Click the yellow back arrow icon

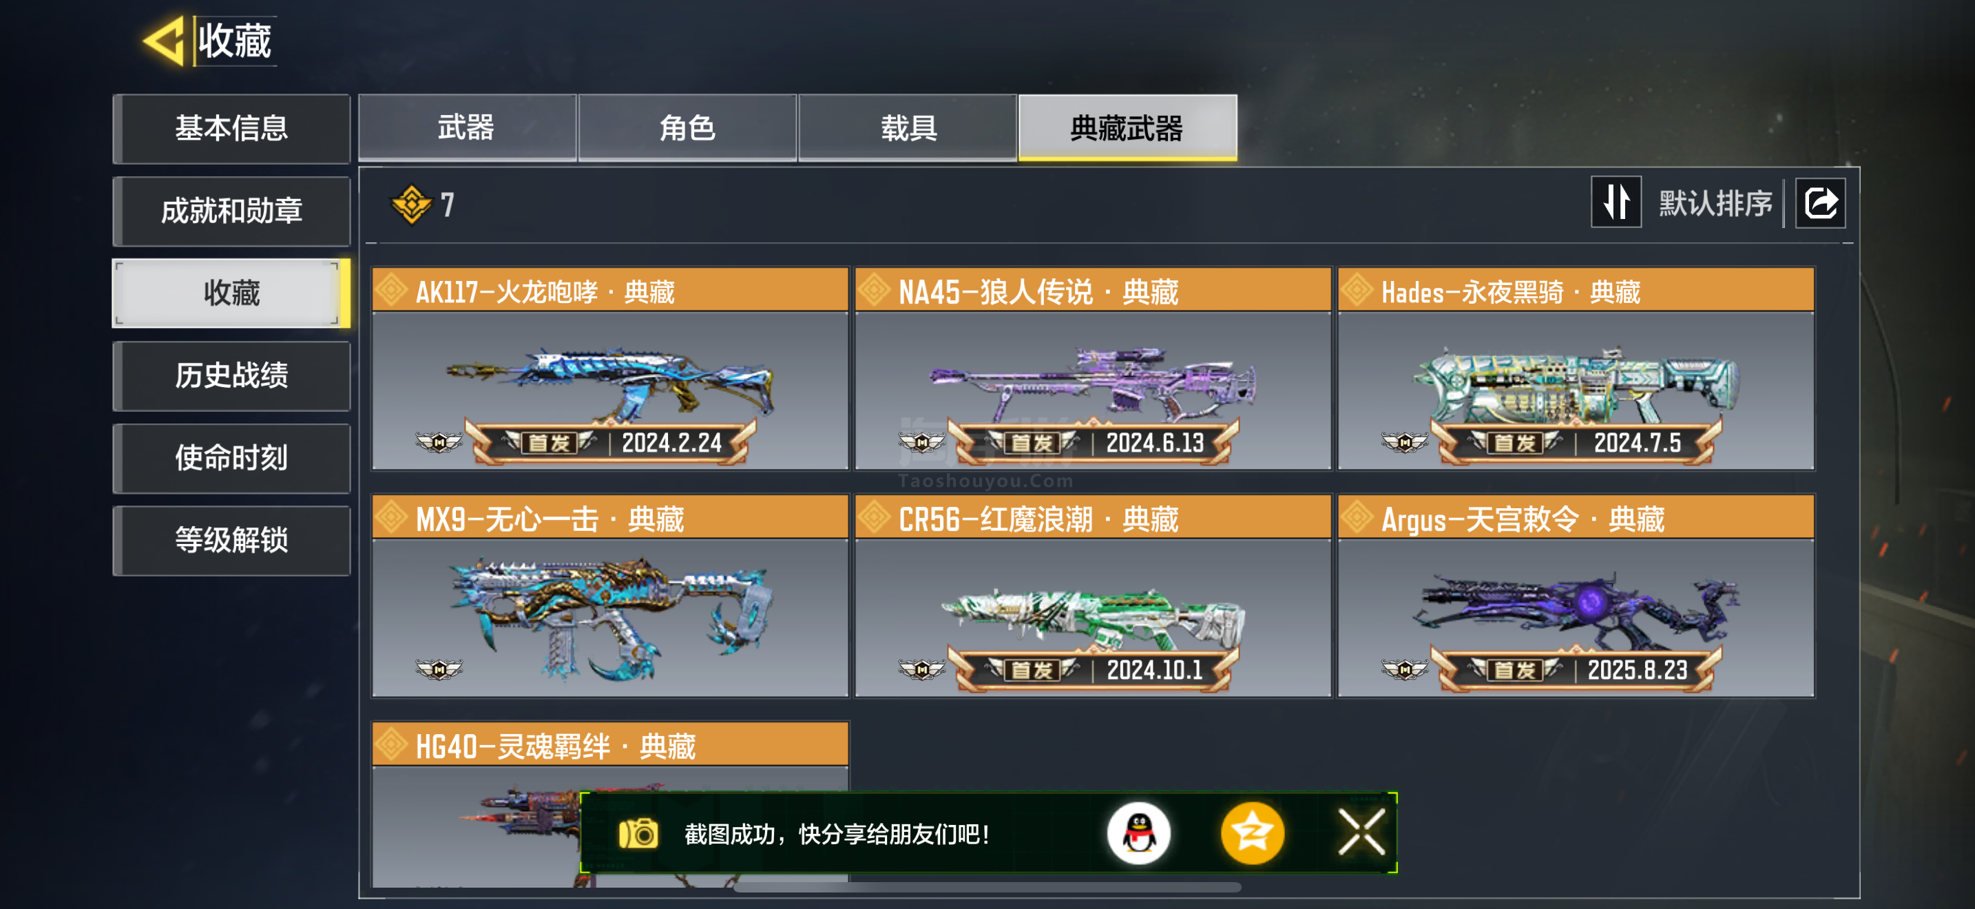pyautogui.click(x=164, y=41)
